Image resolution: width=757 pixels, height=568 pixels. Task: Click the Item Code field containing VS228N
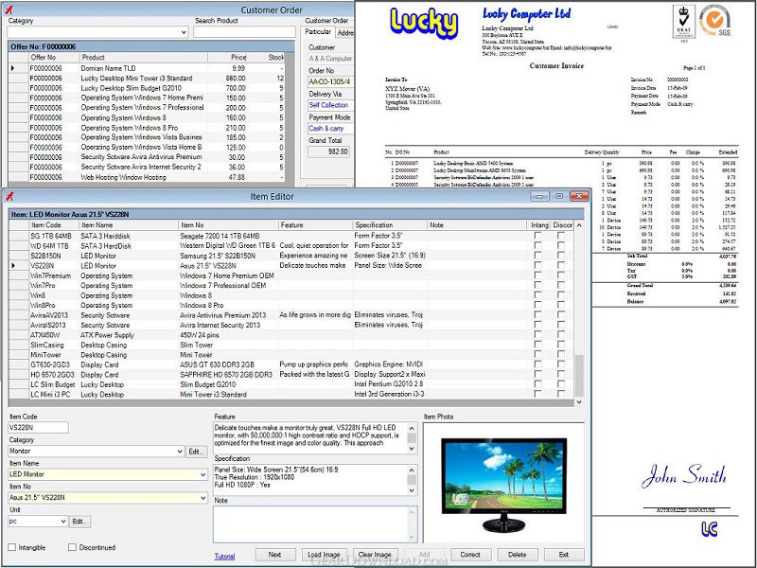[x=38, y=428]
